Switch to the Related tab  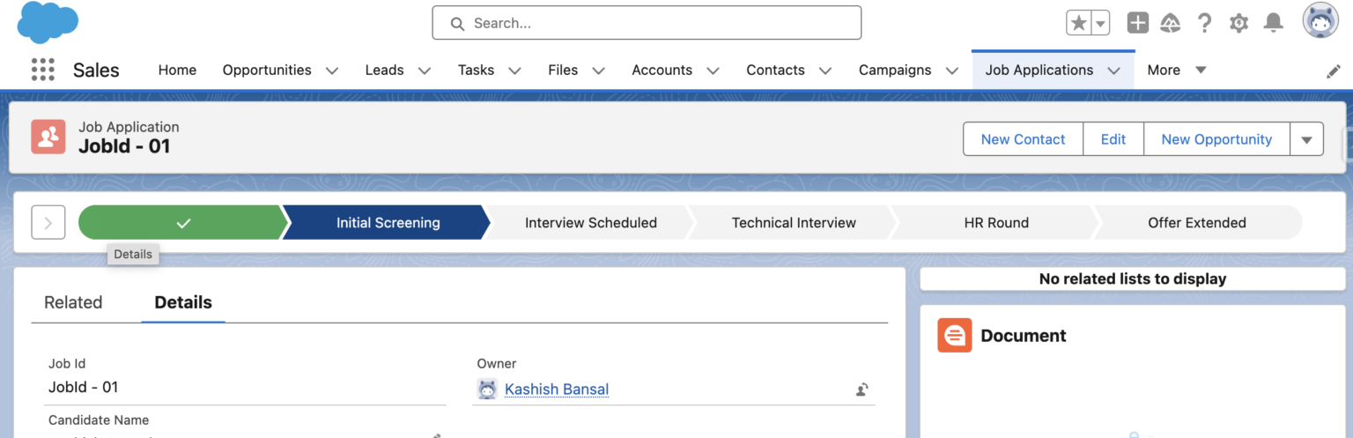(x=73, y=302)
